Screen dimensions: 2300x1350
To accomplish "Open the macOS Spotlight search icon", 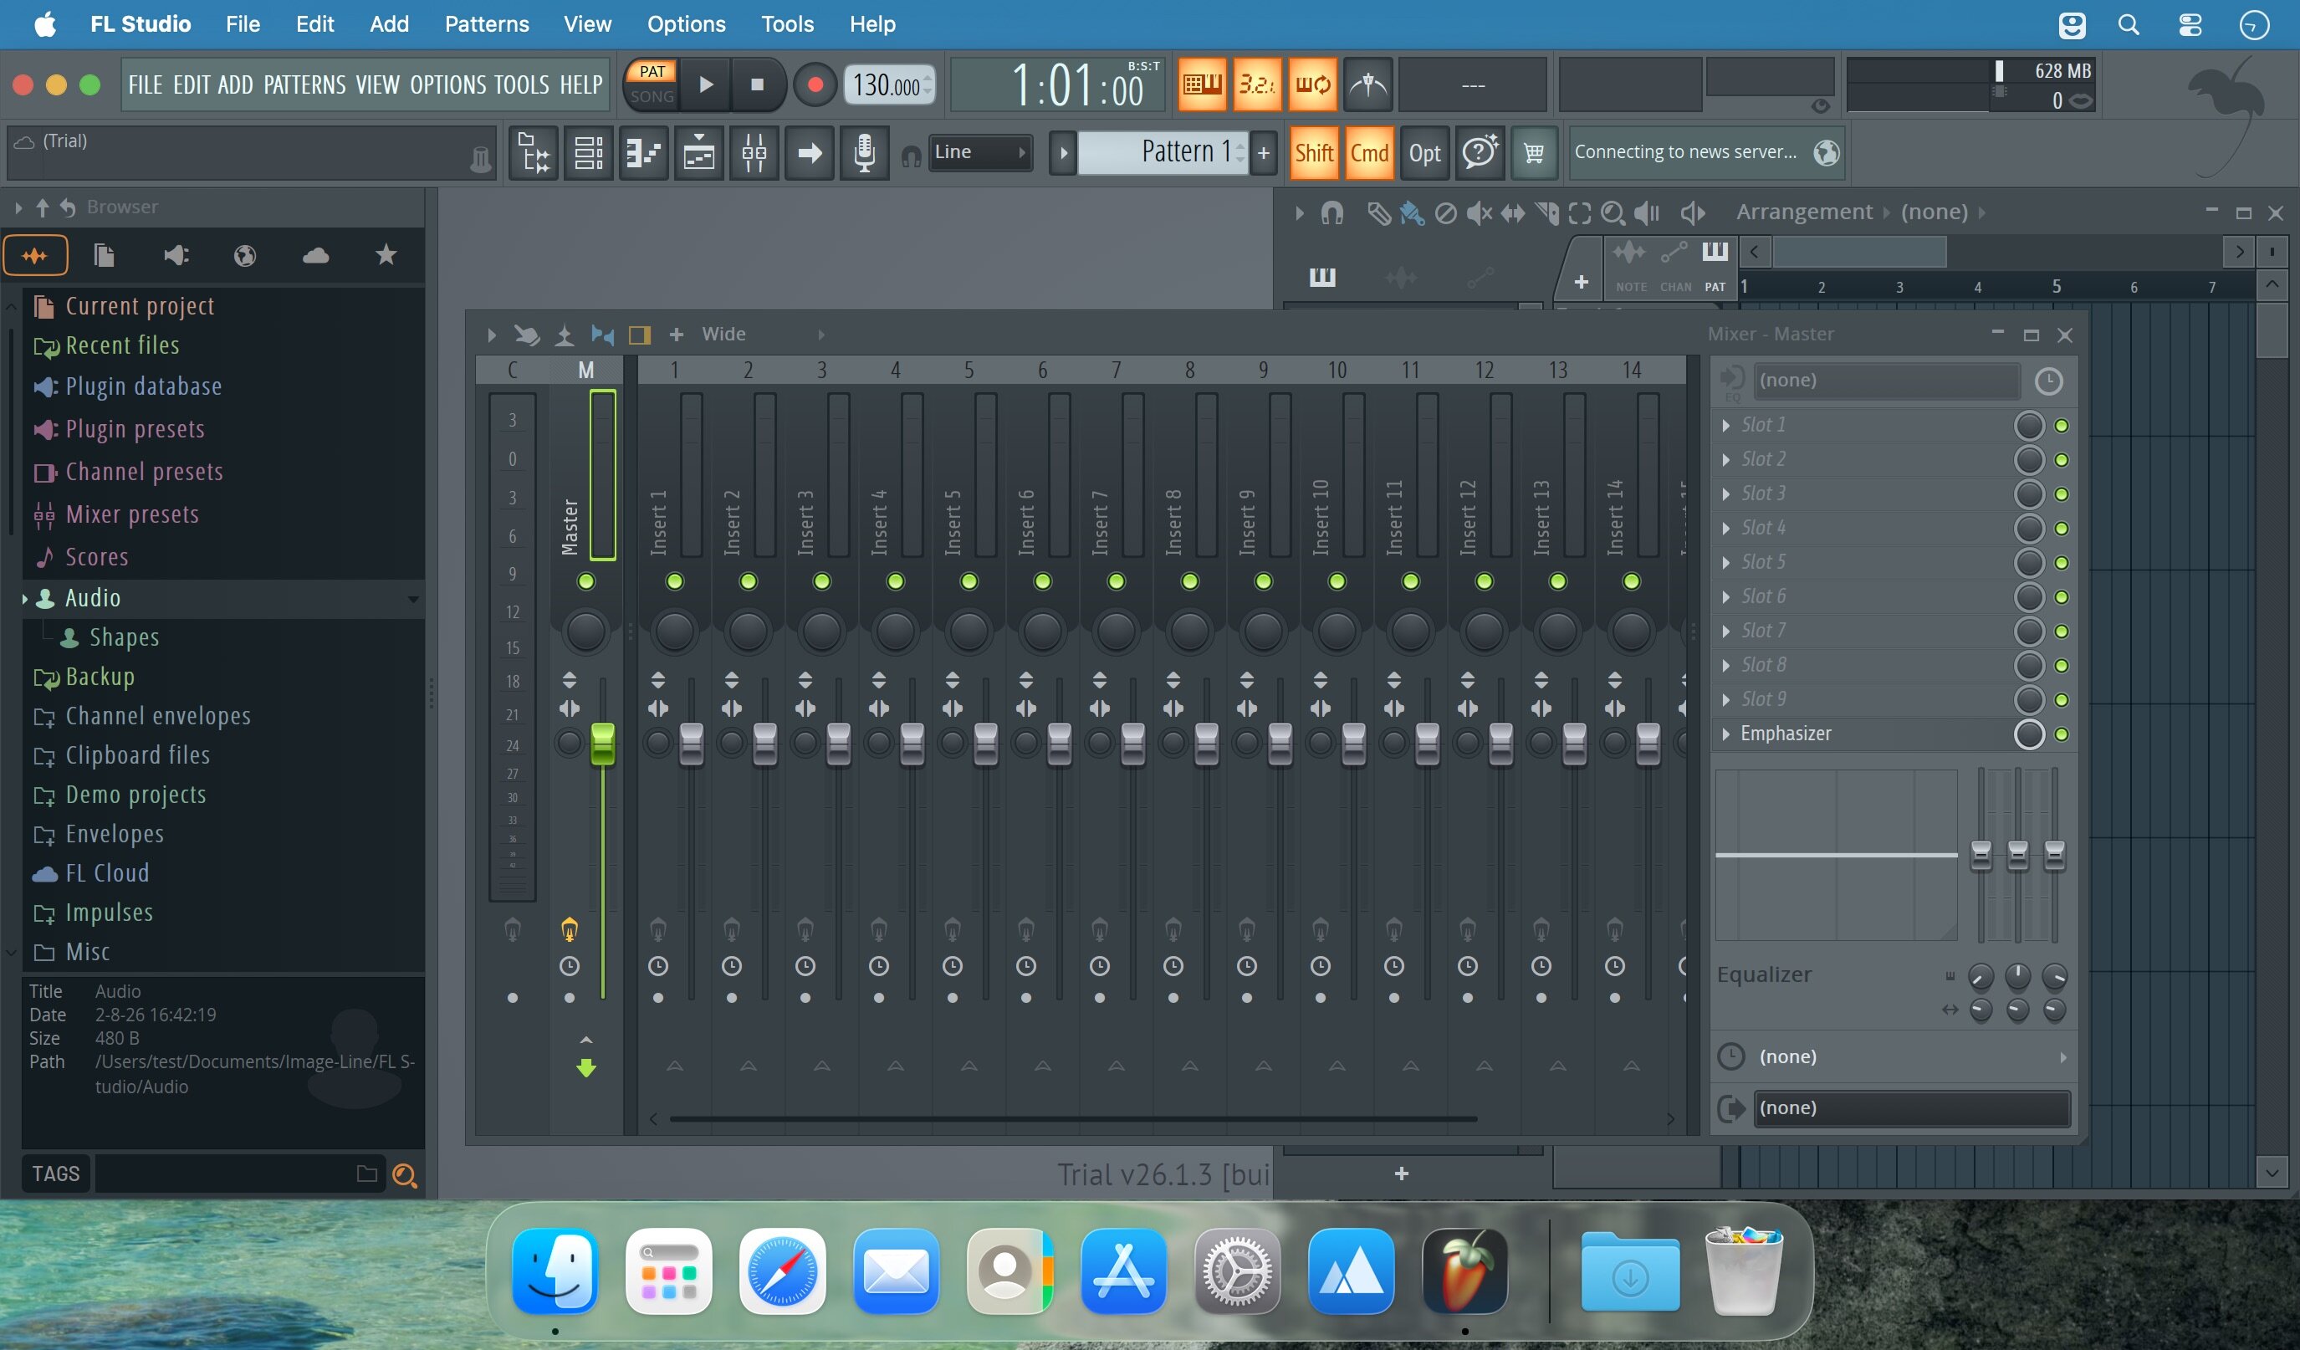I will [x=2128, y=24].
